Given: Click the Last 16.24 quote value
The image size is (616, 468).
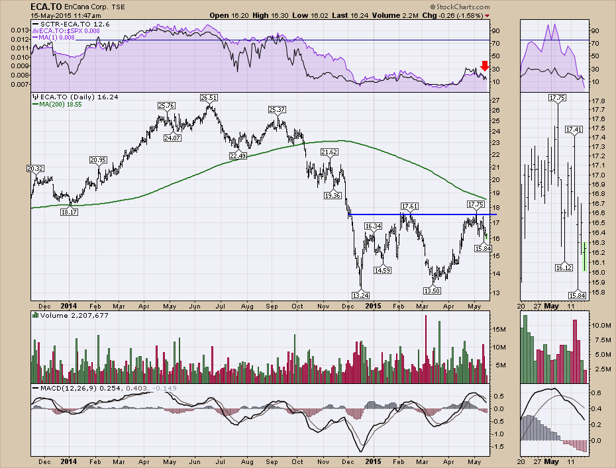Looking at the screenshot, I should 350,15.
